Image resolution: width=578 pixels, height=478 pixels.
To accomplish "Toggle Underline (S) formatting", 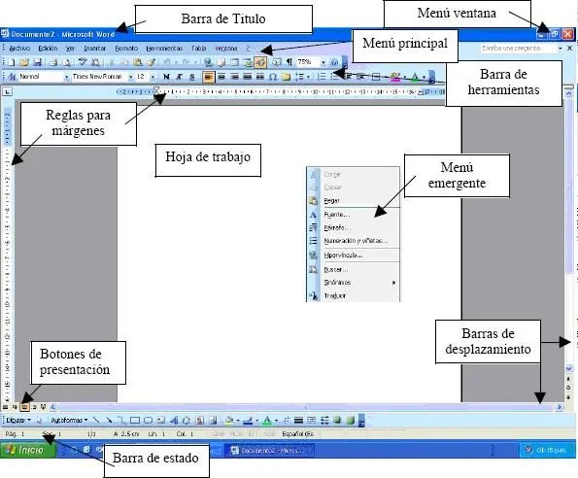I will (192, 77).
